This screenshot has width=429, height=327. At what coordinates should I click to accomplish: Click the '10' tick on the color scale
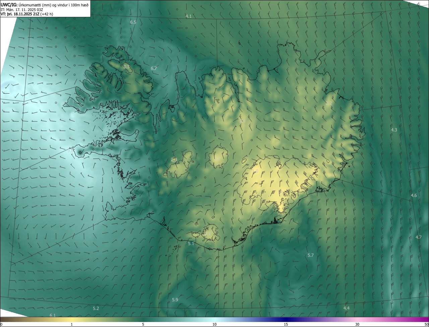(214, 324)
